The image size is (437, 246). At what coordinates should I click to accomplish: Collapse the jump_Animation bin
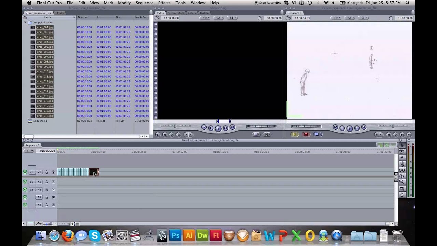point(25,22)
